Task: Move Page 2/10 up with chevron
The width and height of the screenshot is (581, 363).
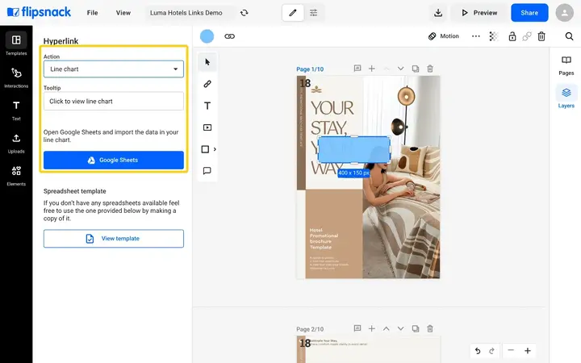Action: click(x=386, y=328)
